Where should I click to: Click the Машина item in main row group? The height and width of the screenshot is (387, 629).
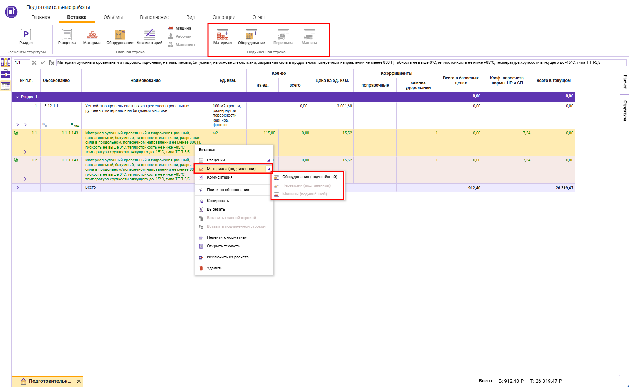click(180, 28)
